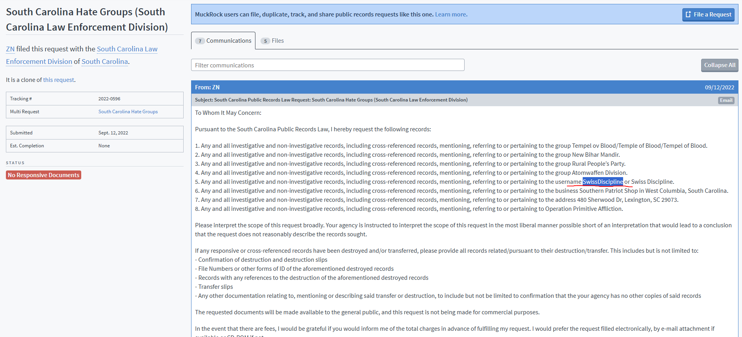This screenshot has width=742, height=337.
Task: Click the tracking number 2022-0596
Action: [109, 99]
